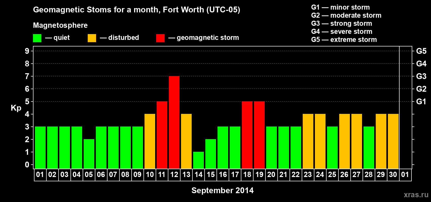Click the orange bar for day 10

click(x=150, y=141)
